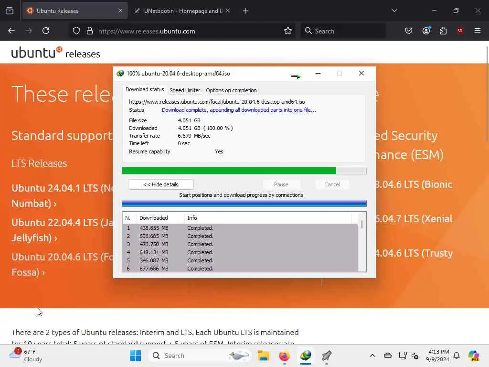Open a new tab with plus button
The height and width of the screenshot is (367, 489).
pyautogui.click(x=245, y=11)
